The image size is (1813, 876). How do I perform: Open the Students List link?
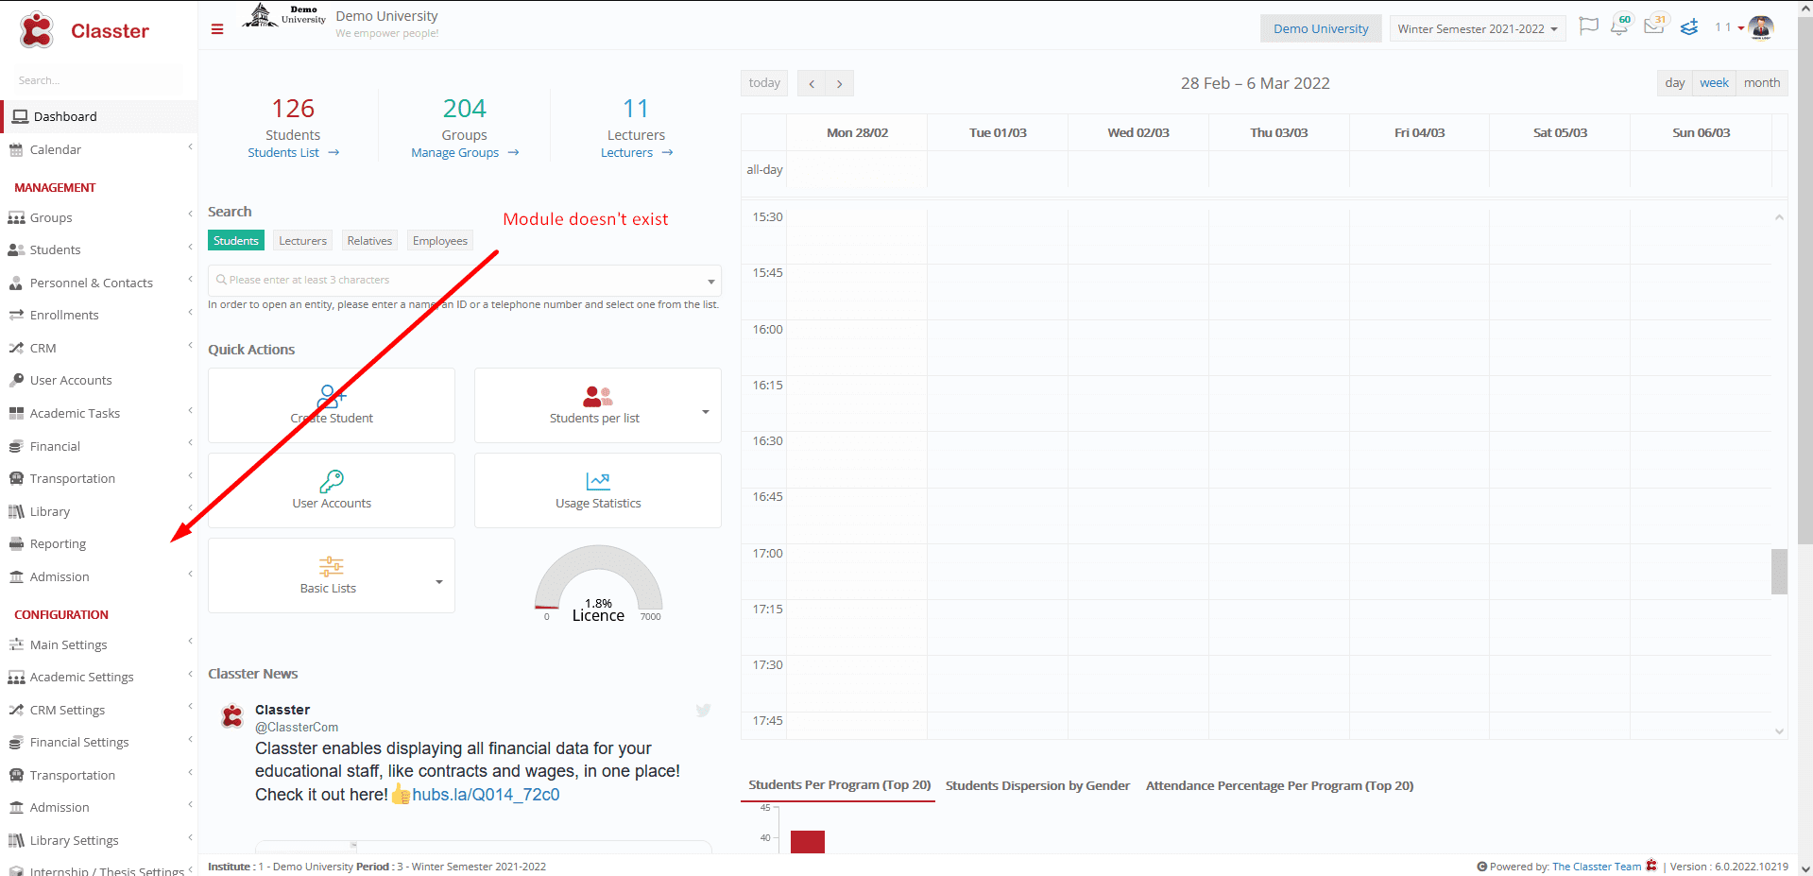(293, 153)
